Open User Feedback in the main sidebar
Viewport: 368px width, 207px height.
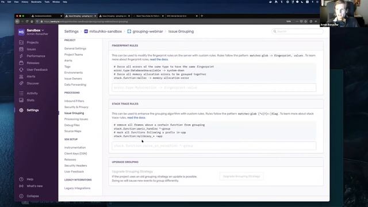(x=37, y=70)
